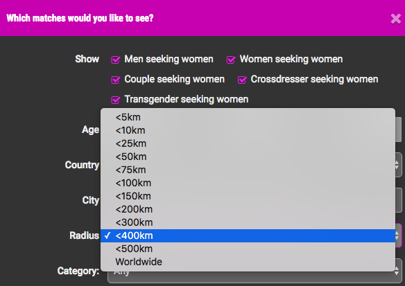Choose <10km from radius list
Viewport: 405px width, 286px height.
point(248,130)
